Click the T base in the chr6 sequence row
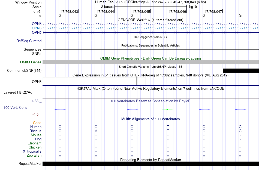This screenshot has height=170, width=259. point(168,15)
